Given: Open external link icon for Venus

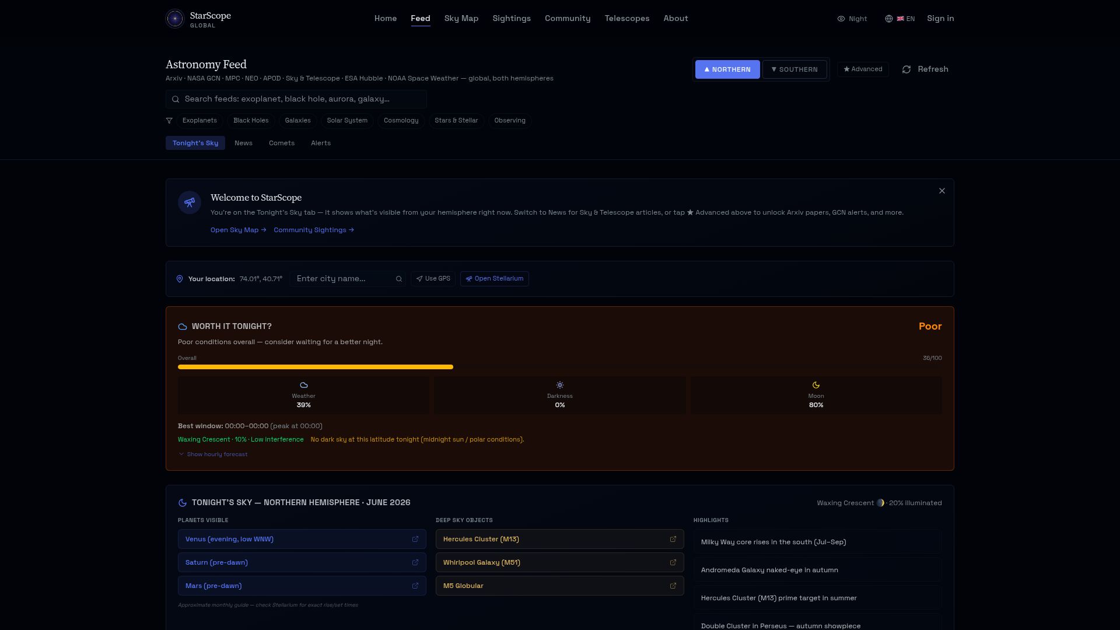Looking at the screenshot, I should click(x=415, y=539).
